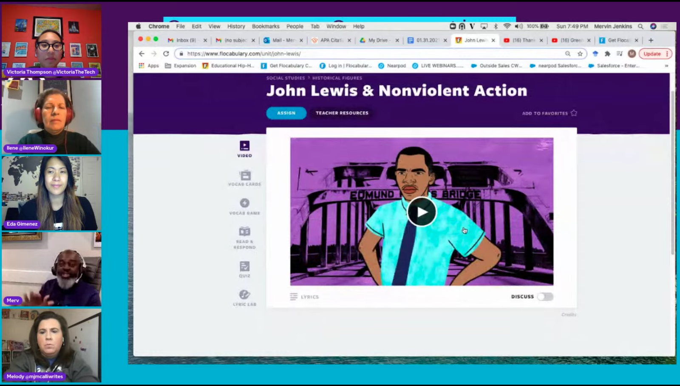View the video Credits link
Image resolution: width=680 pixels, height=386 pixels.
pos(569,315)
